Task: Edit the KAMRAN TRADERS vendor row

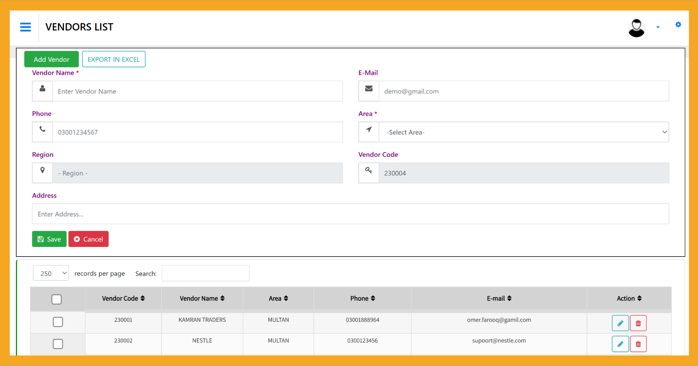Action: tap(620, 323)
